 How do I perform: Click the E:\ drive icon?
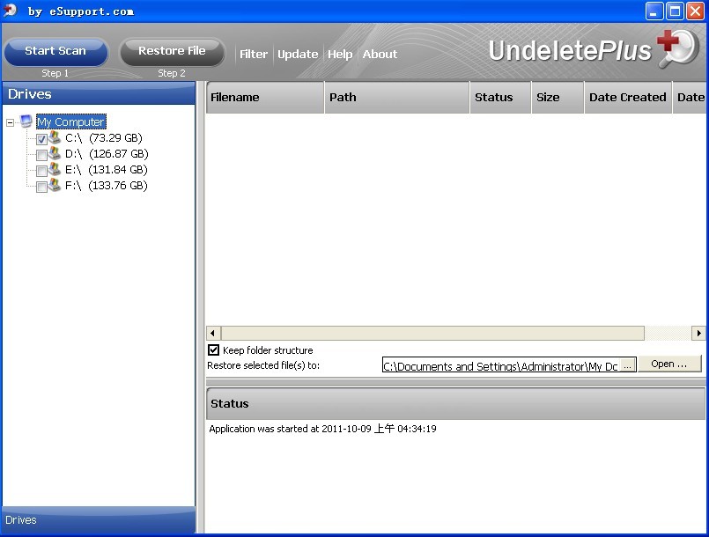coord(55,170)
